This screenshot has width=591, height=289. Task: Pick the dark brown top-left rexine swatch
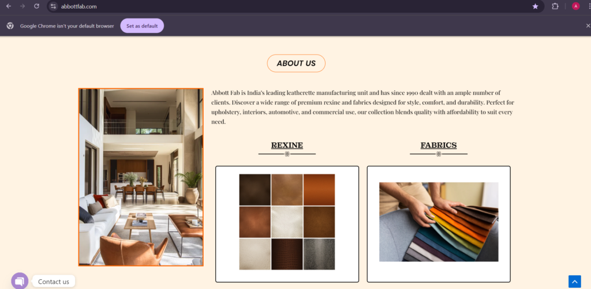coord(255,190)
